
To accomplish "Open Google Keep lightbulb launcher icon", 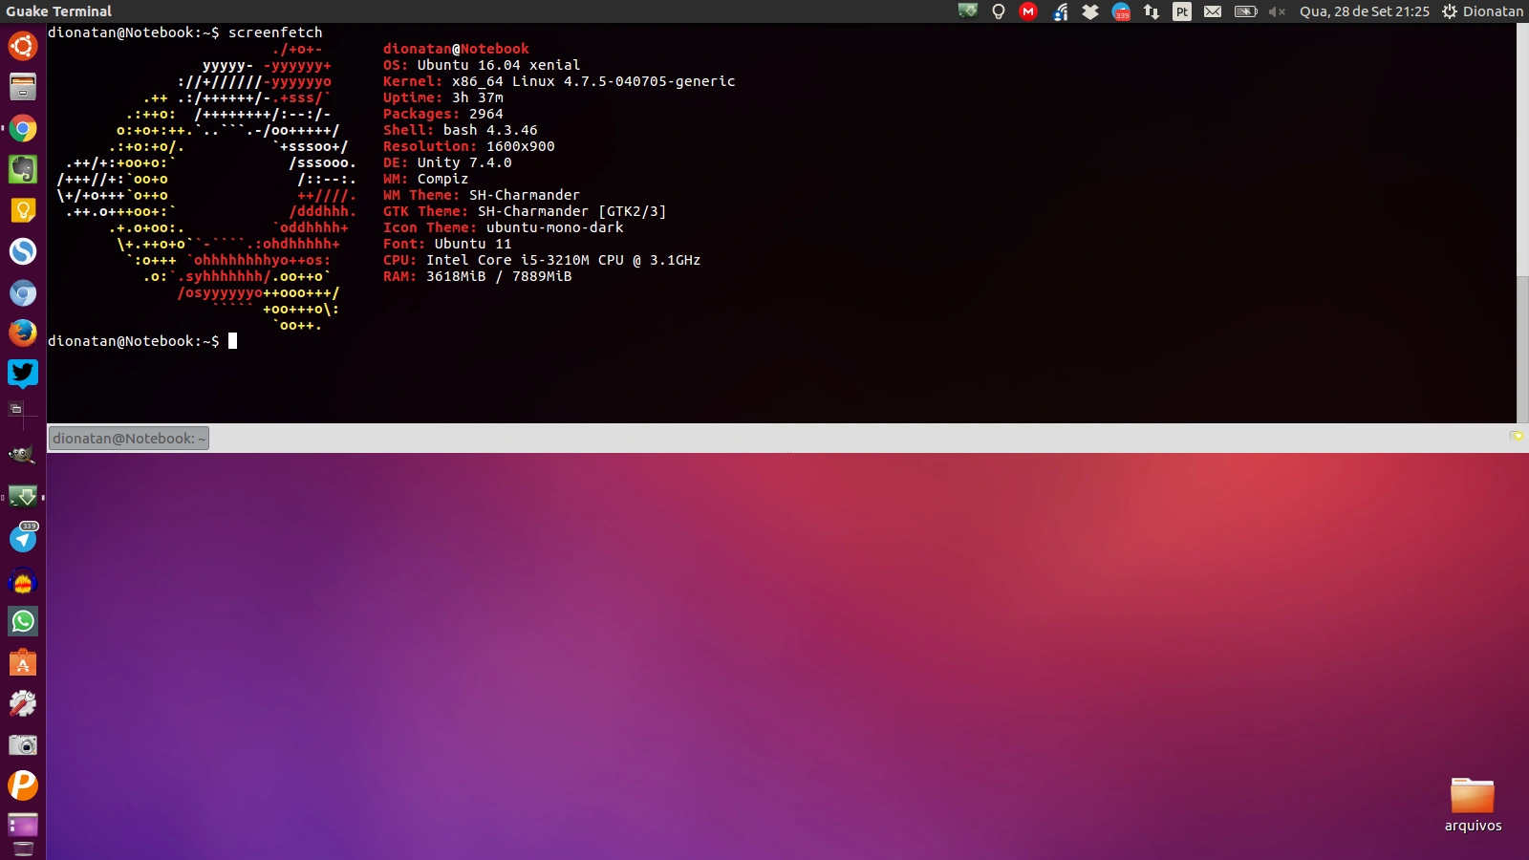I will [x=23, y=210].
